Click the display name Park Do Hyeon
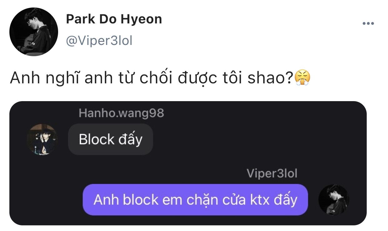The image size is (388, 231). click(114, 19)
